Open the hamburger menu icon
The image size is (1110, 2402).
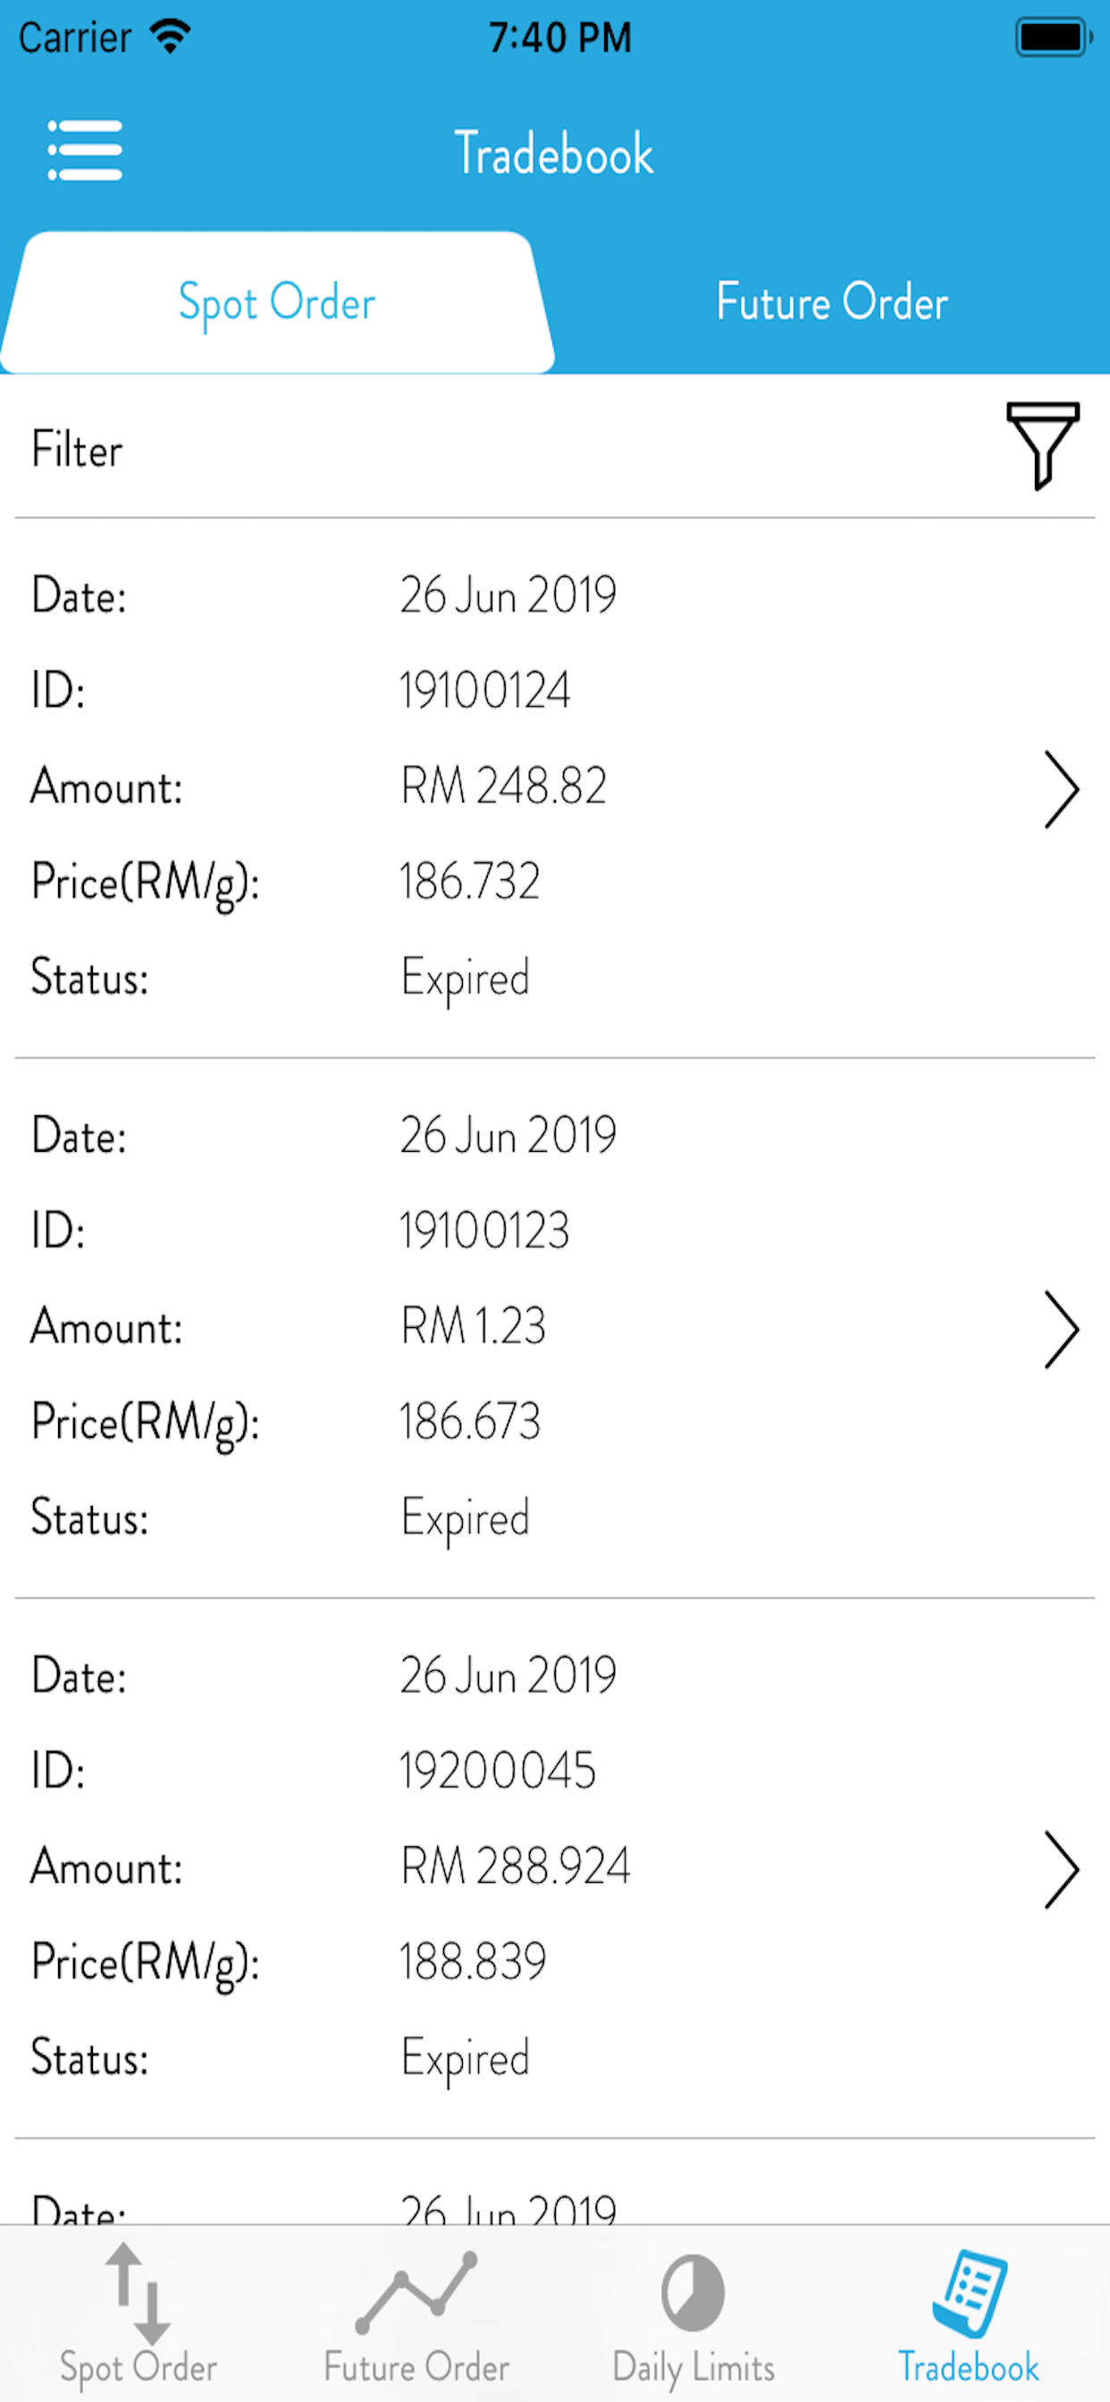pos(85,150)
